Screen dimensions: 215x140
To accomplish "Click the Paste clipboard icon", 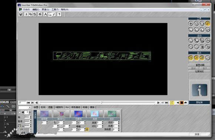I will pyautogui.click(x=34, y=14).
